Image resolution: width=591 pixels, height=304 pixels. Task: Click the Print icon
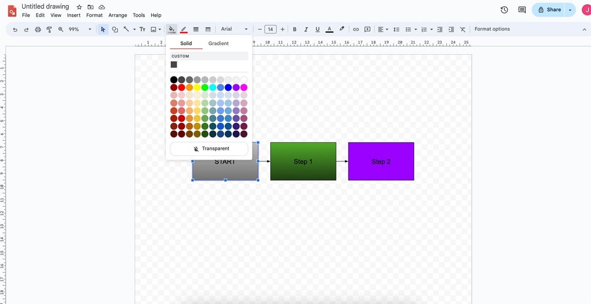point(38,29)
